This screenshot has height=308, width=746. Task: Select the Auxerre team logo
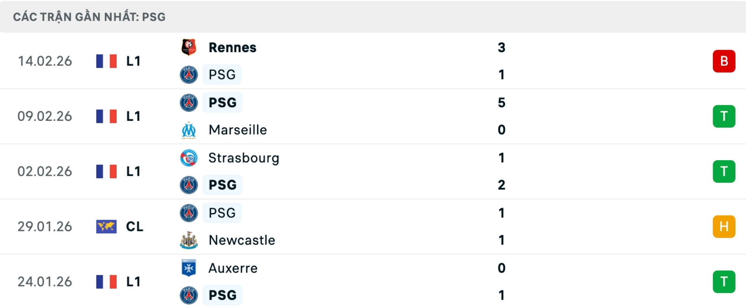(x=189, y=268)
